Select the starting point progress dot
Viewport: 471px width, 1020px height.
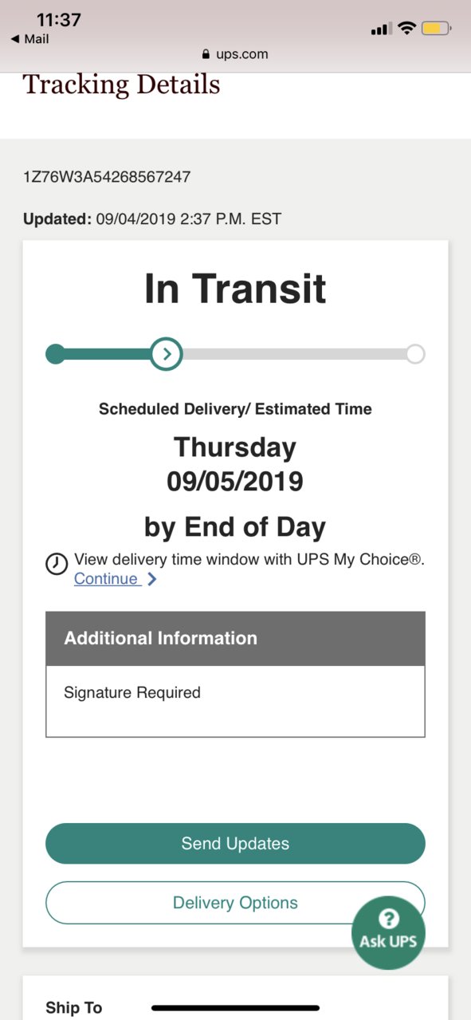(x=55, y=353)
